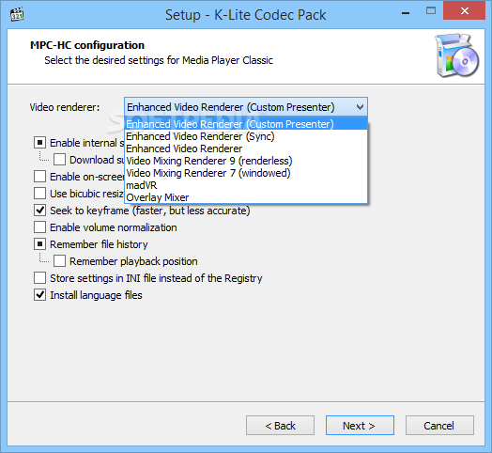This screenshot has width=492, height=453.
Task: Click the 'Video renderer:' label
Action: [65, 107]
